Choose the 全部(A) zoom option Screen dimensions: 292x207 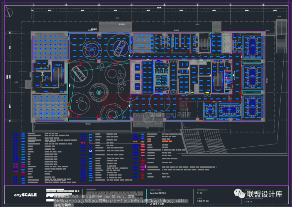click(60, 201)
